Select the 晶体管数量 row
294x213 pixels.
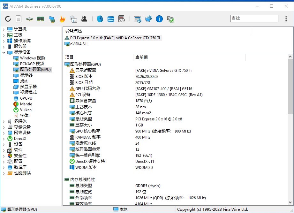[x=111, y=101]
